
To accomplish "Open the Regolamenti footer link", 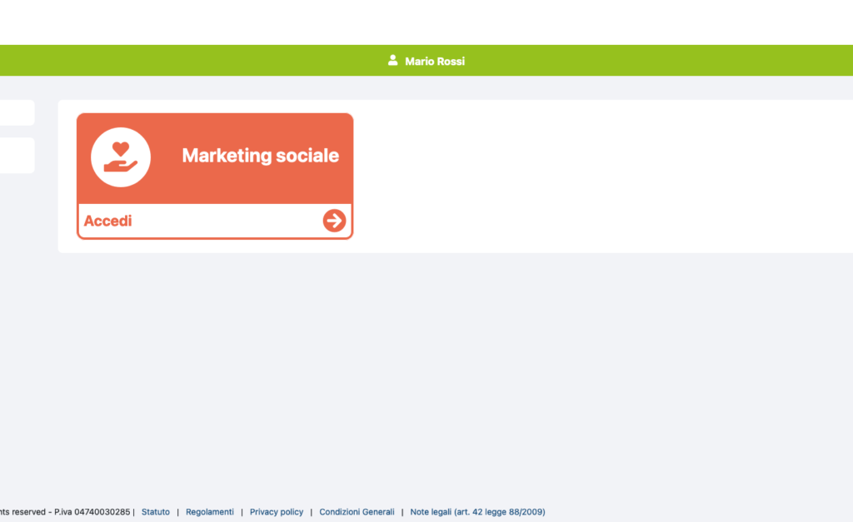I will (209, 512).
